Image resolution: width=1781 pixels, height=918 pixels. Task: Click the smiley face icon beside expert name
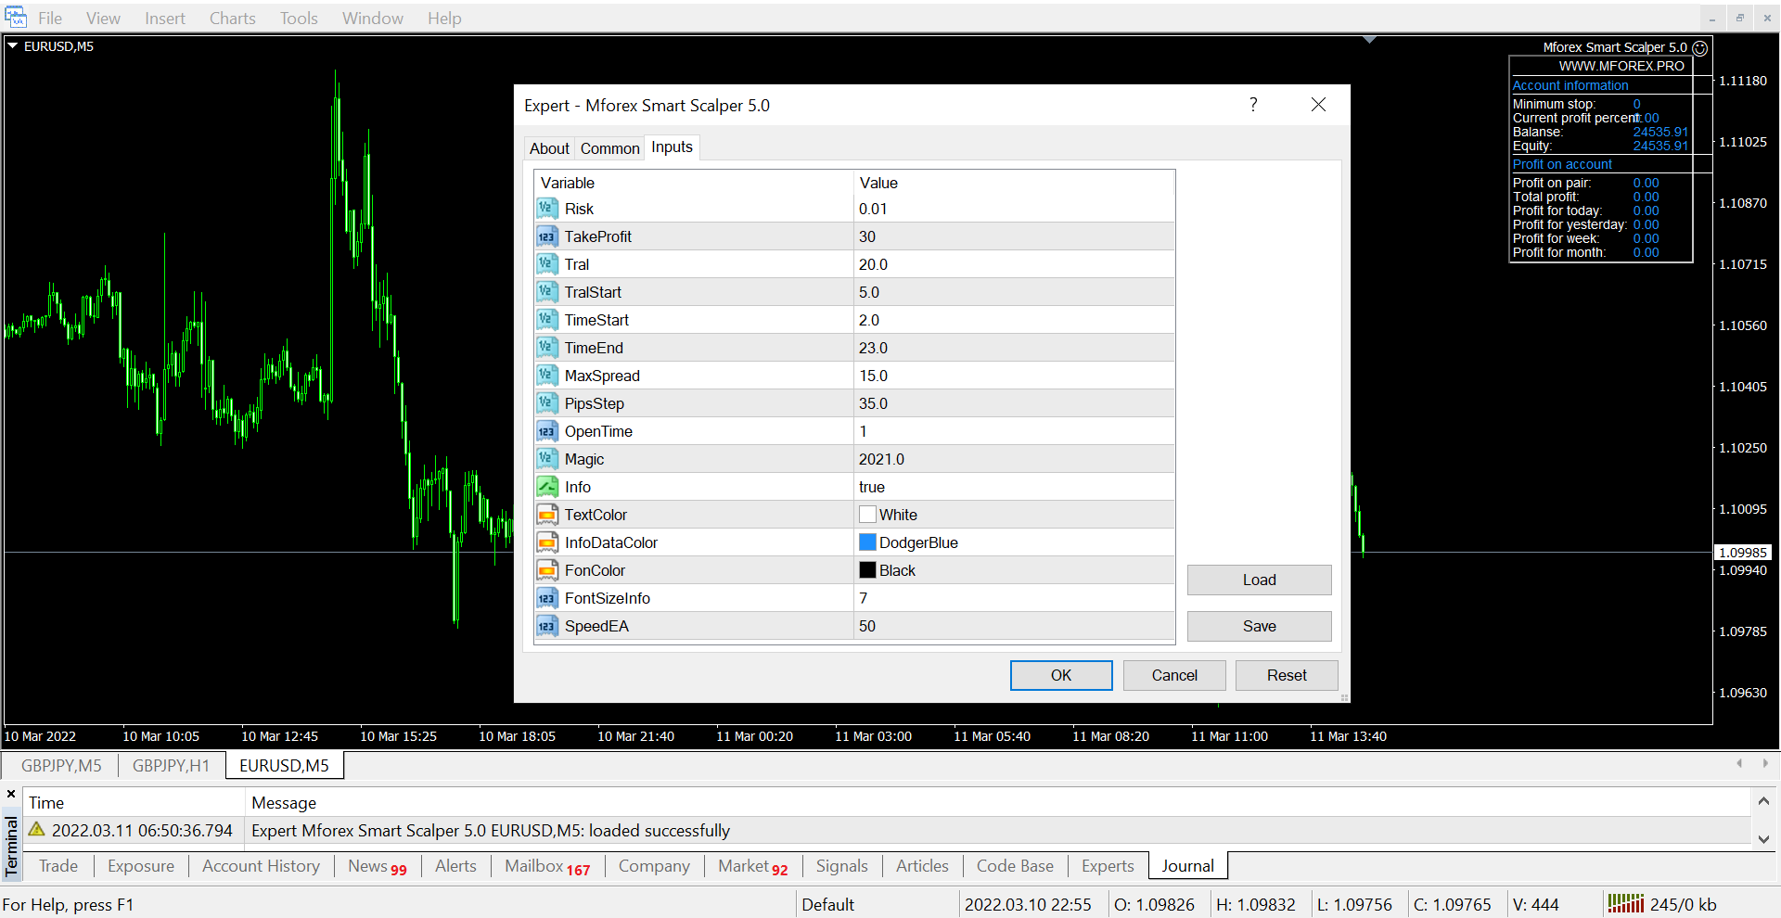coord(1700,48)
